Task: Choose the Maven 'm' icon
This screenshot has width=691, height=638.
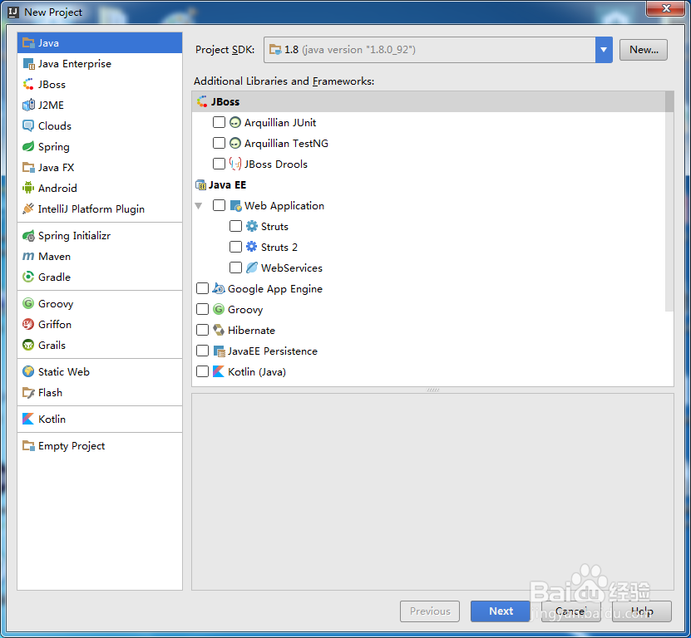Action: [x=28, y=256]
